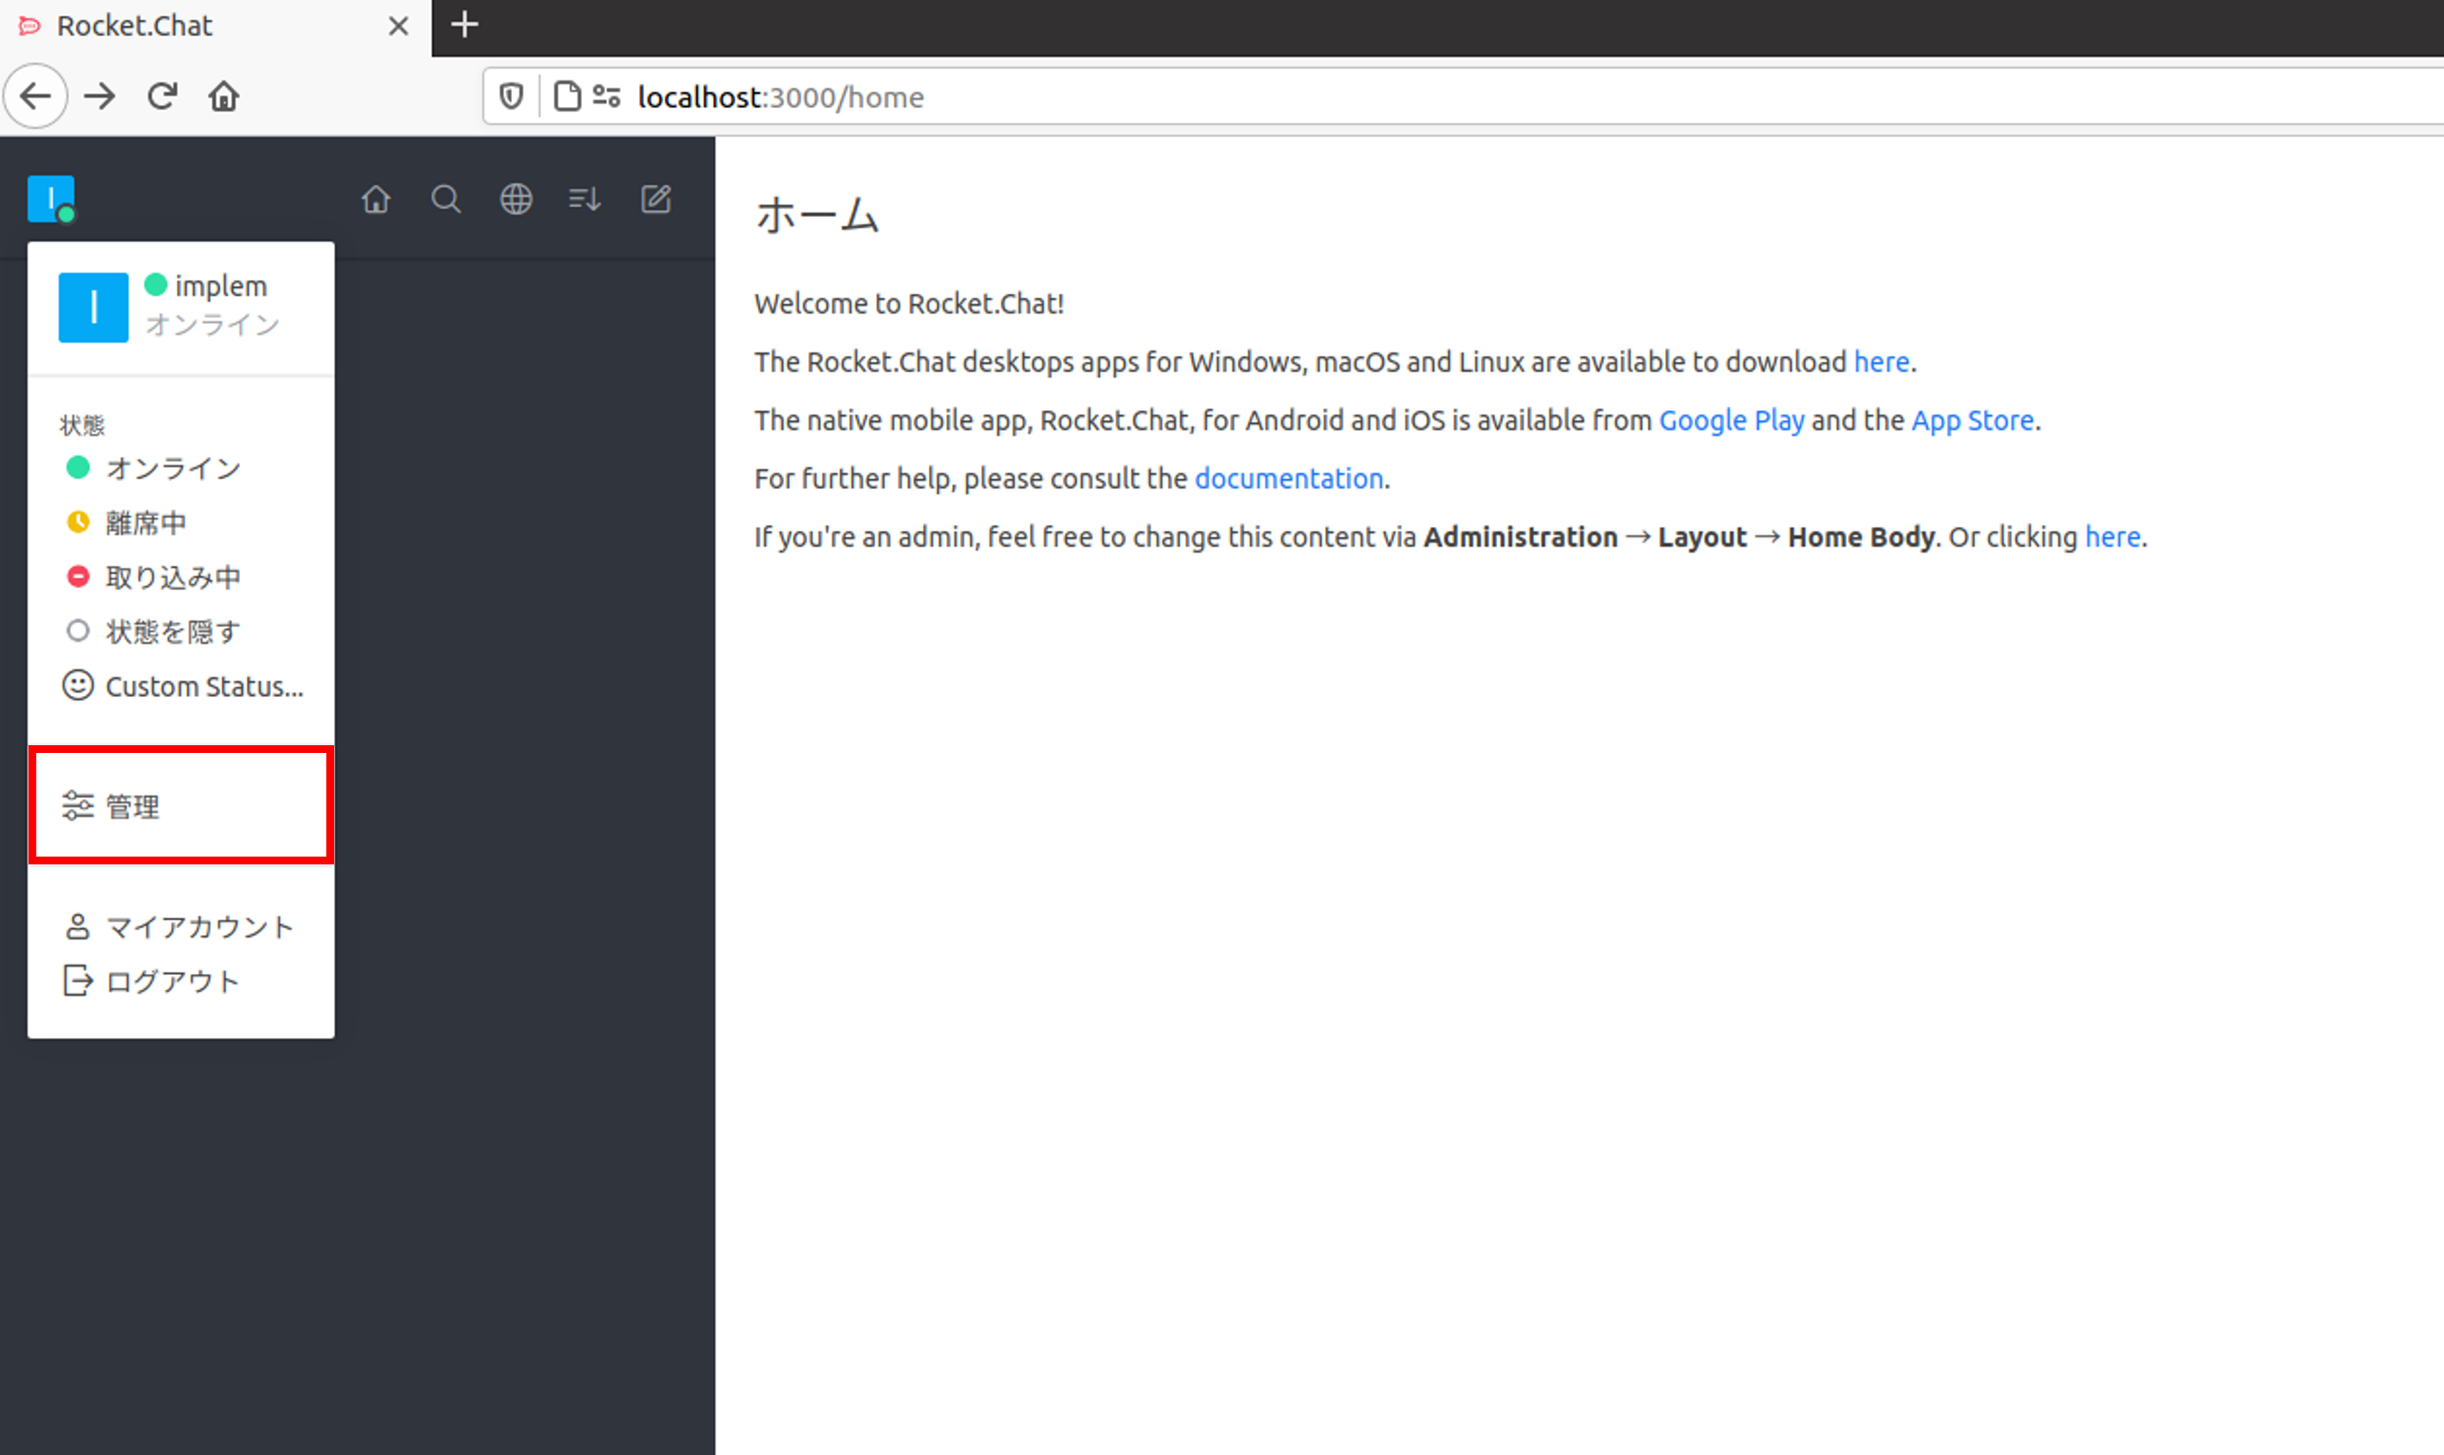2444x1455 pixels.
Task: Open the sidebar search icon
Action: (x=445, y=199)
